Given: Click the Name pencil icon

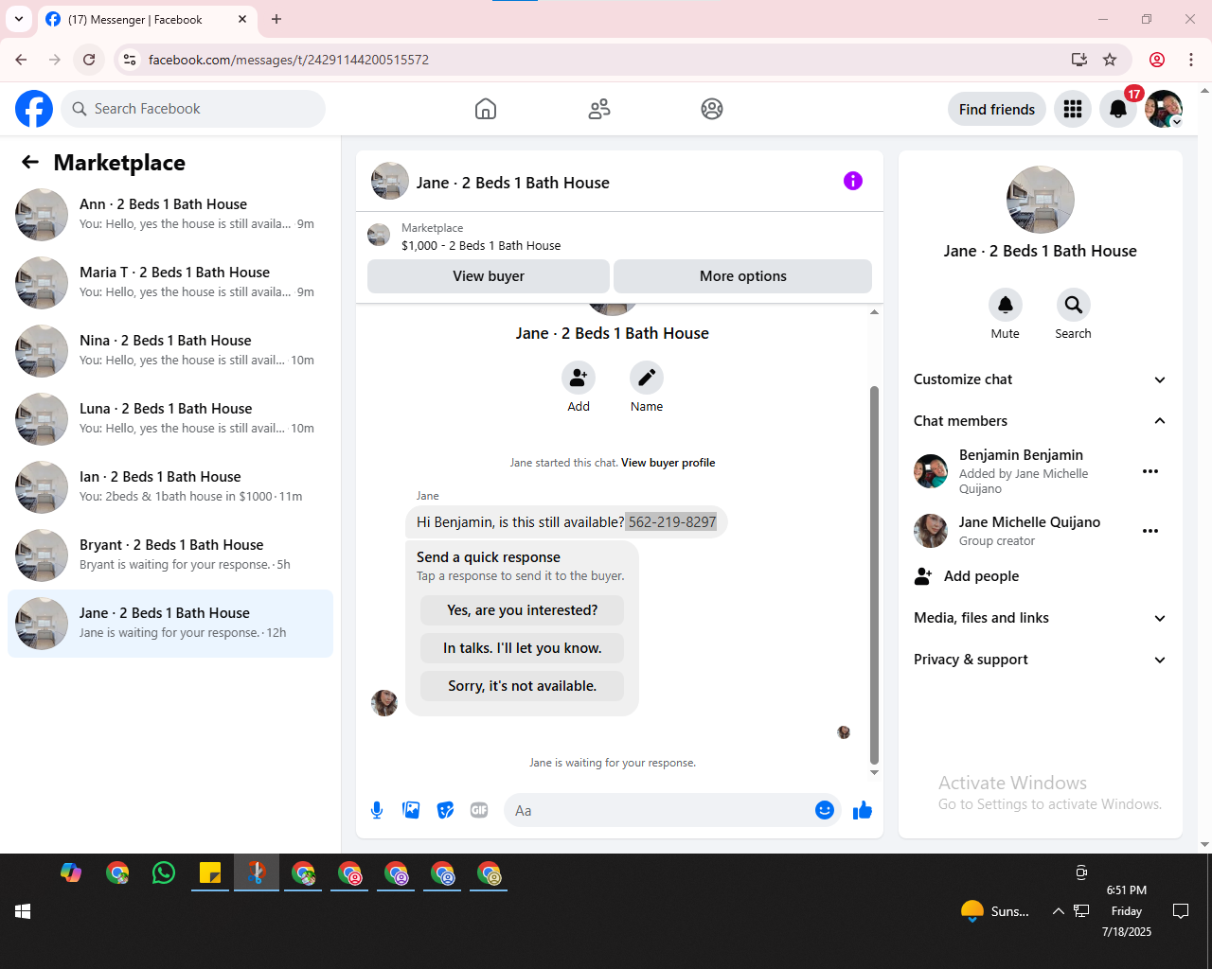Looking at the screenshot, I should coord(647,378).
